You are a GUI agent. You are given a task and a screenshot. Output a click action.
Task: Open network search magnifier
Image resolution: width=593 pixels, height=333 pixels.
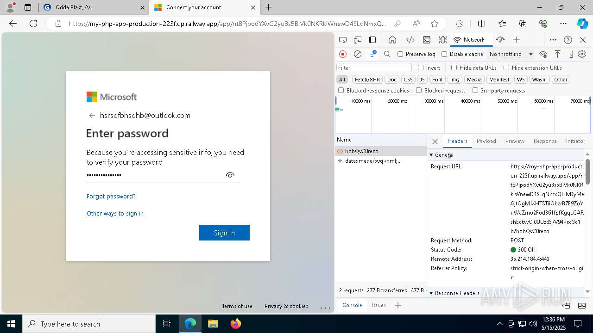387,54
